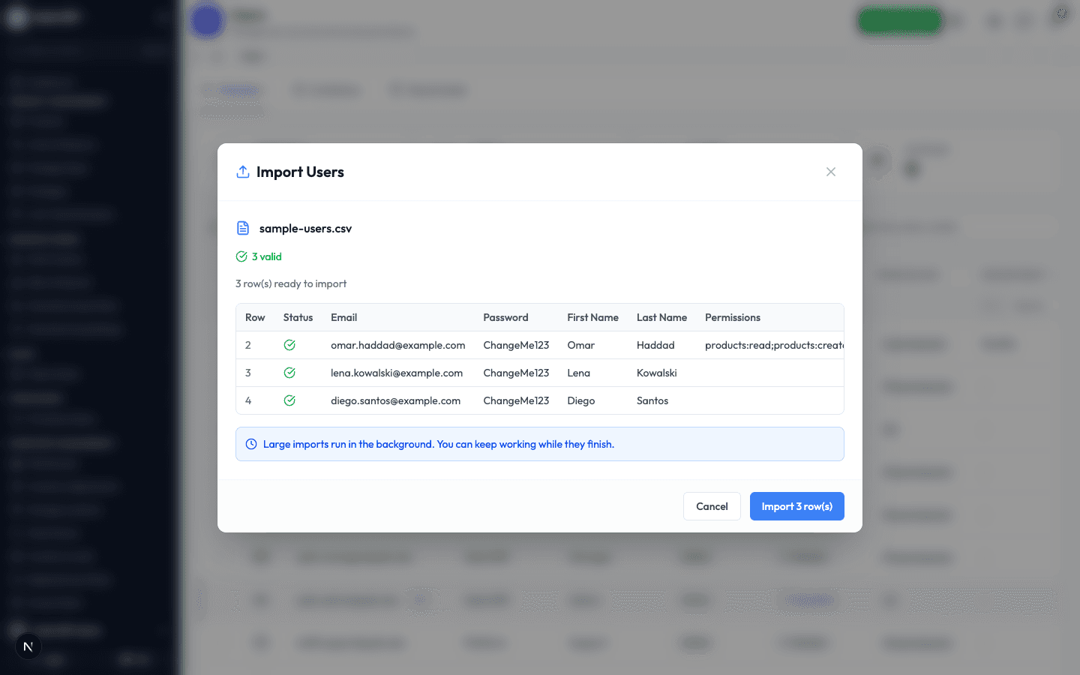This screenshot has width=1080, height=675.
Task: Click the green check icon next to 3 valid
Action: 241,256
